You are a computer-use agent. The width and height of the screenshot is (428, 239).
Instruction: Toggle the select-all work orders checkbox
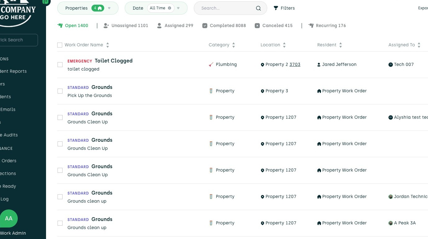pos(60,45)
